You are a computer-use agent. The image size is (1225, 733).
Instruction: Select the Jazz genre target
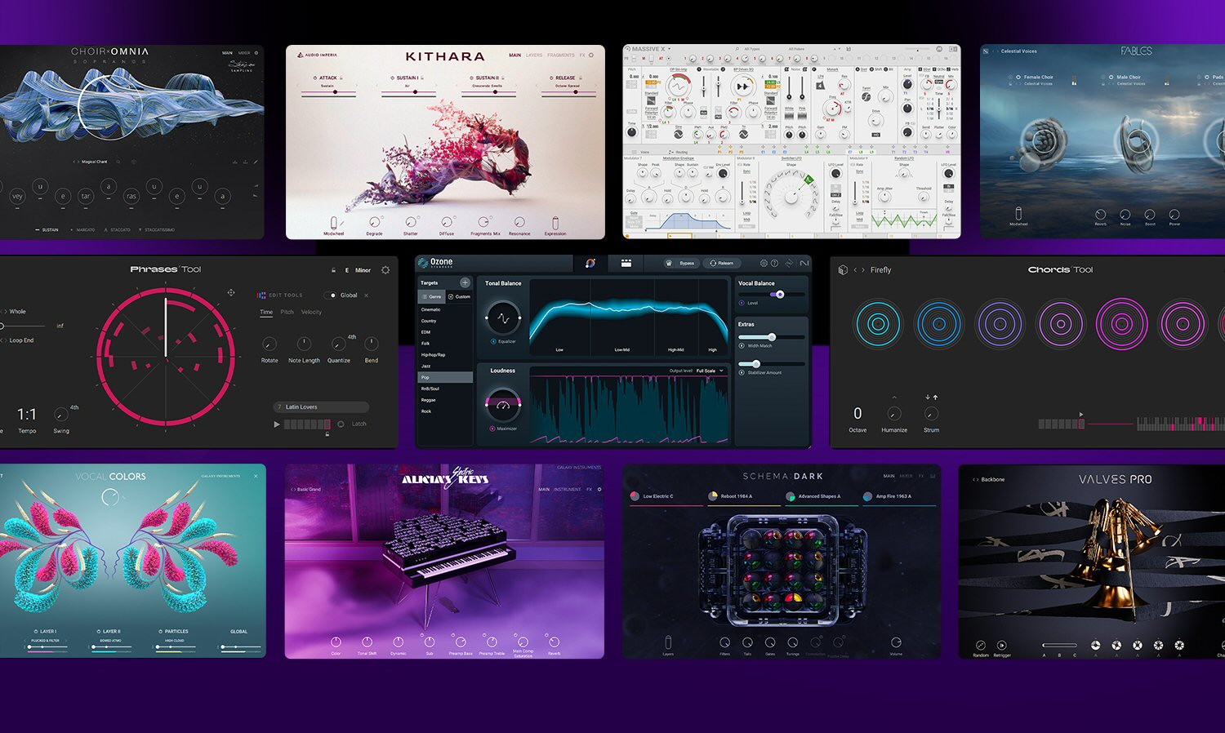coord(445,366)
